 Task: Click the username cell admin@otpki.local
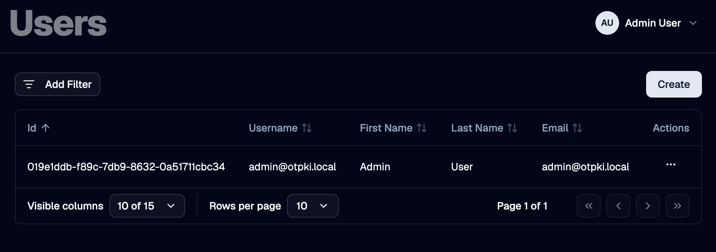(x=292, y=167)
